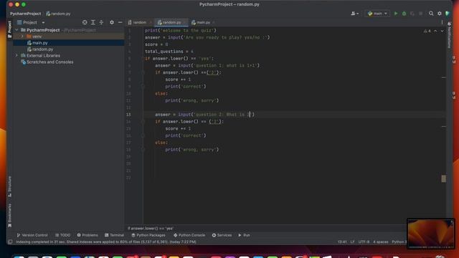
Task: Click UTF-8 encoding in status bar
Action: 364,242
